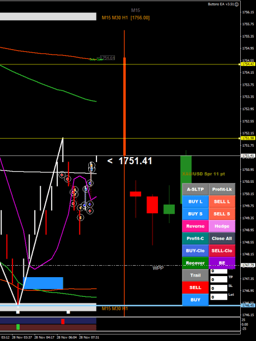Click the '28 Nov 06:04' time axis label

pyautogui.click(x=66, y=338)
